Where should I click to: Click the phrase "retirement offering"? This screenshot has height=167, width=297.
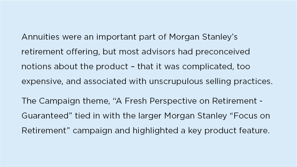point(61,52)
